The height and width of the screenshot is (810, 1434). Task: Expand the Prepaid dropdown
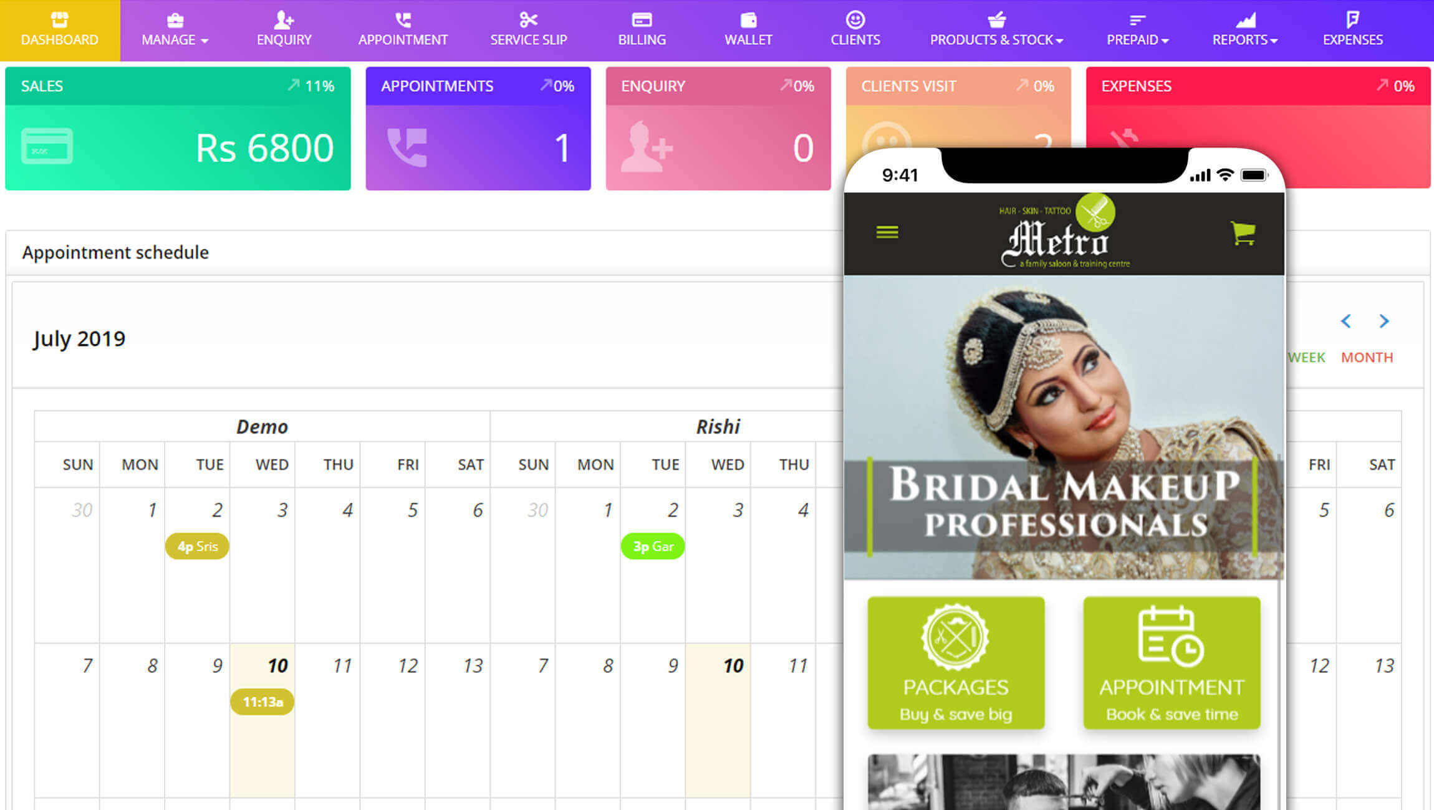click(x=1137, y=30)
